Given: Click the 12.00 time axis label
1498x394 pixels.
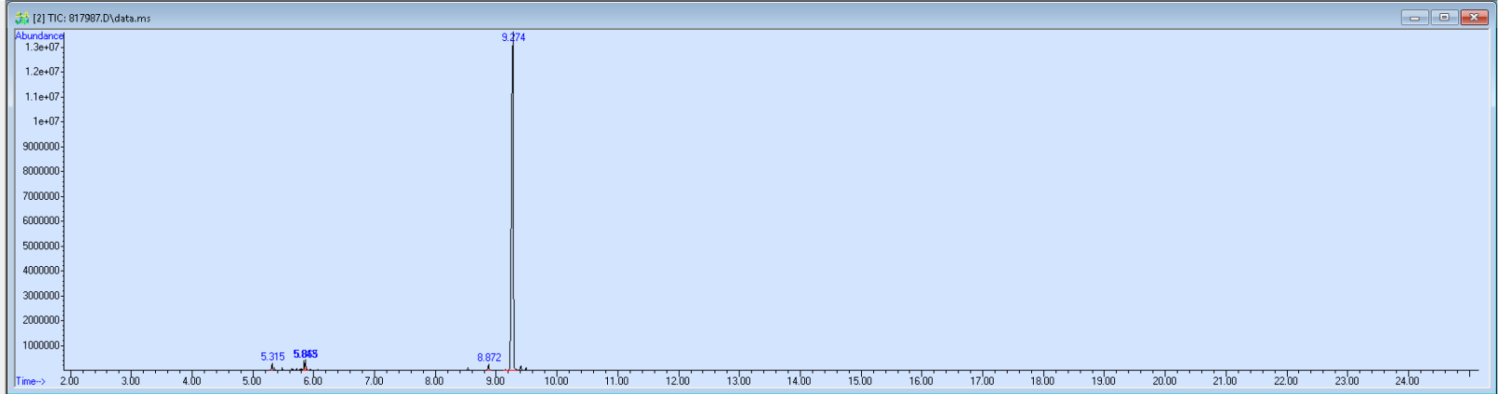Looking at the screenshot, I should tap(678, 381).
